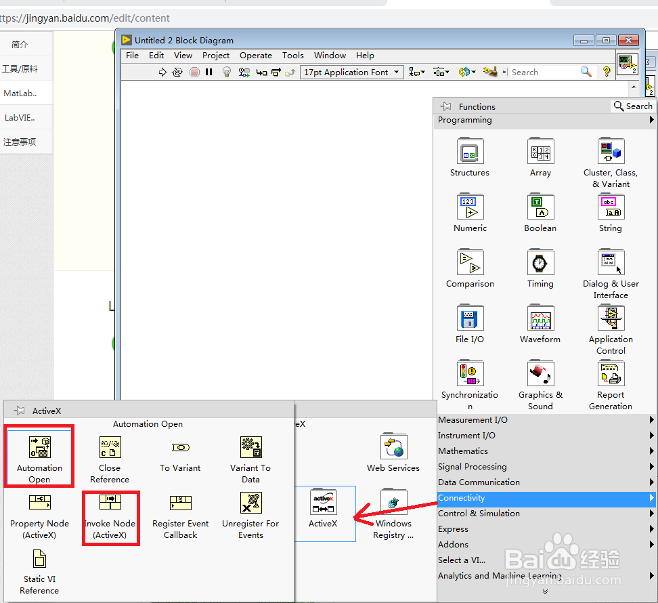Click the yellow context Help question mark
Screen dimensions: 658x603
[607, 72]
